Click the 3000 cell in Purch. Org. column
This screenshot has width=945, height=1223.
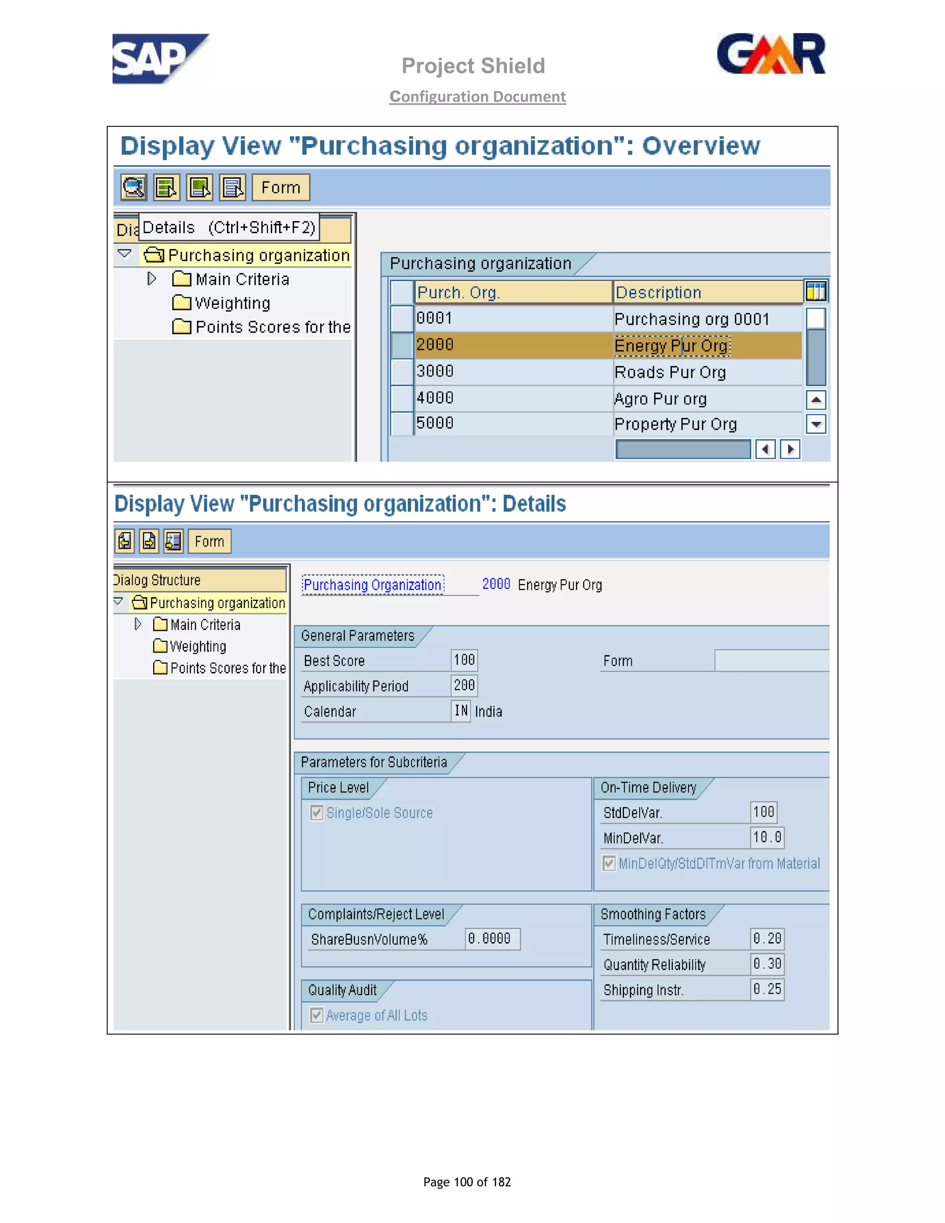tap(514, 371)
